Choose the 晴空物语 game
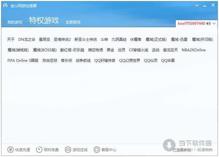The image size is (219, 157). coord(96,50)
